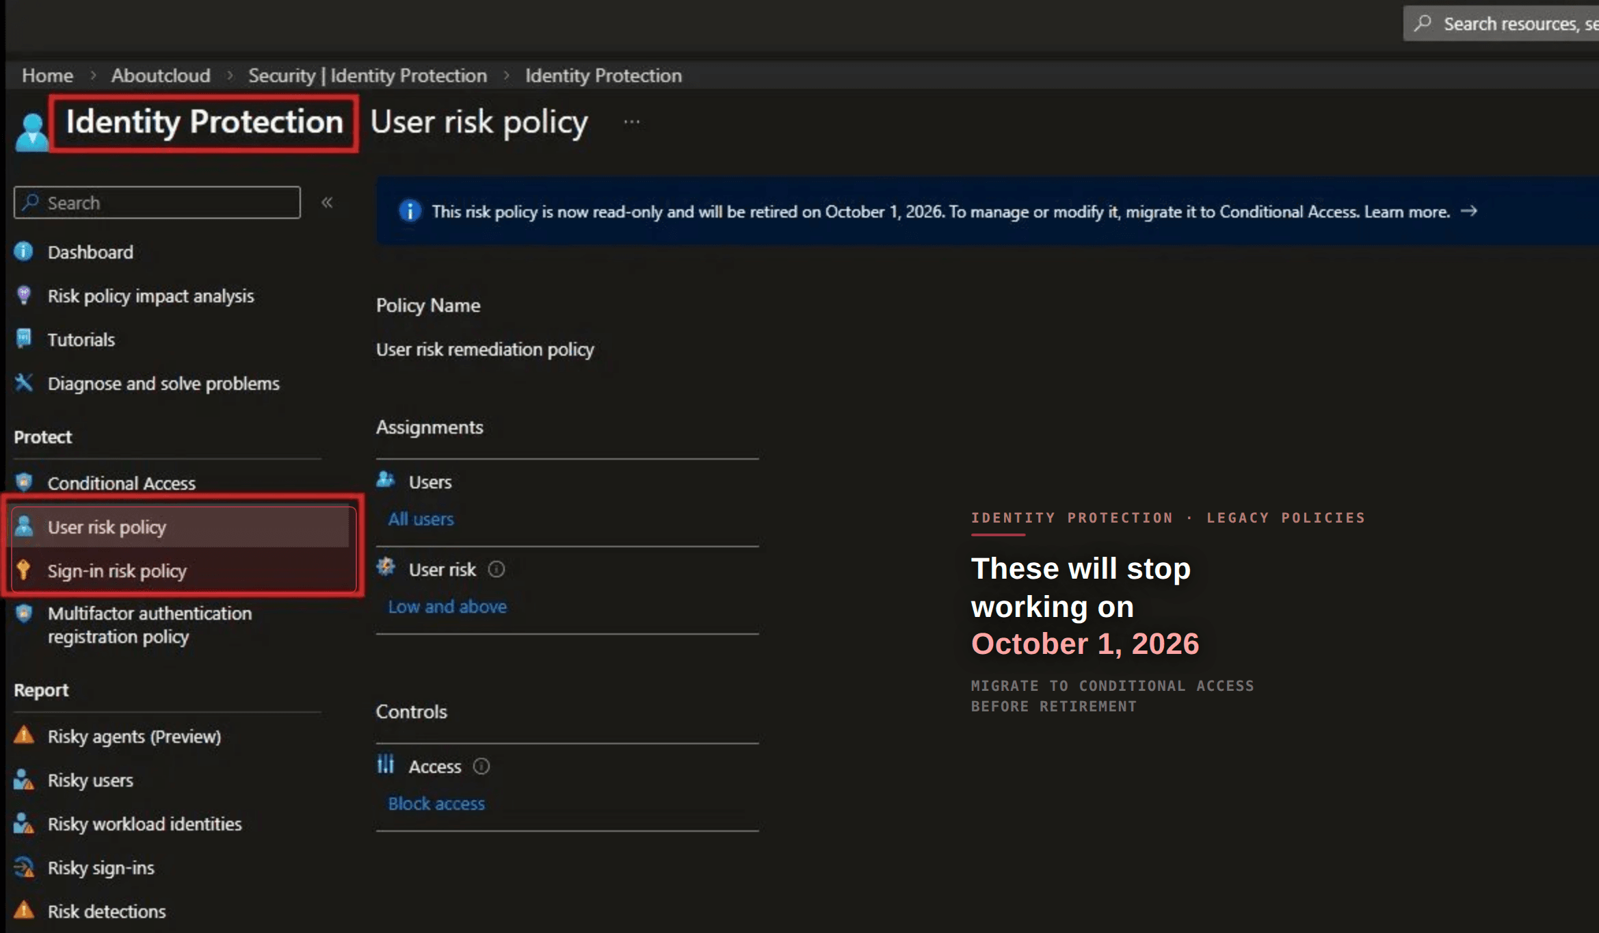Click the Users assignment group icon

point(386,480)
